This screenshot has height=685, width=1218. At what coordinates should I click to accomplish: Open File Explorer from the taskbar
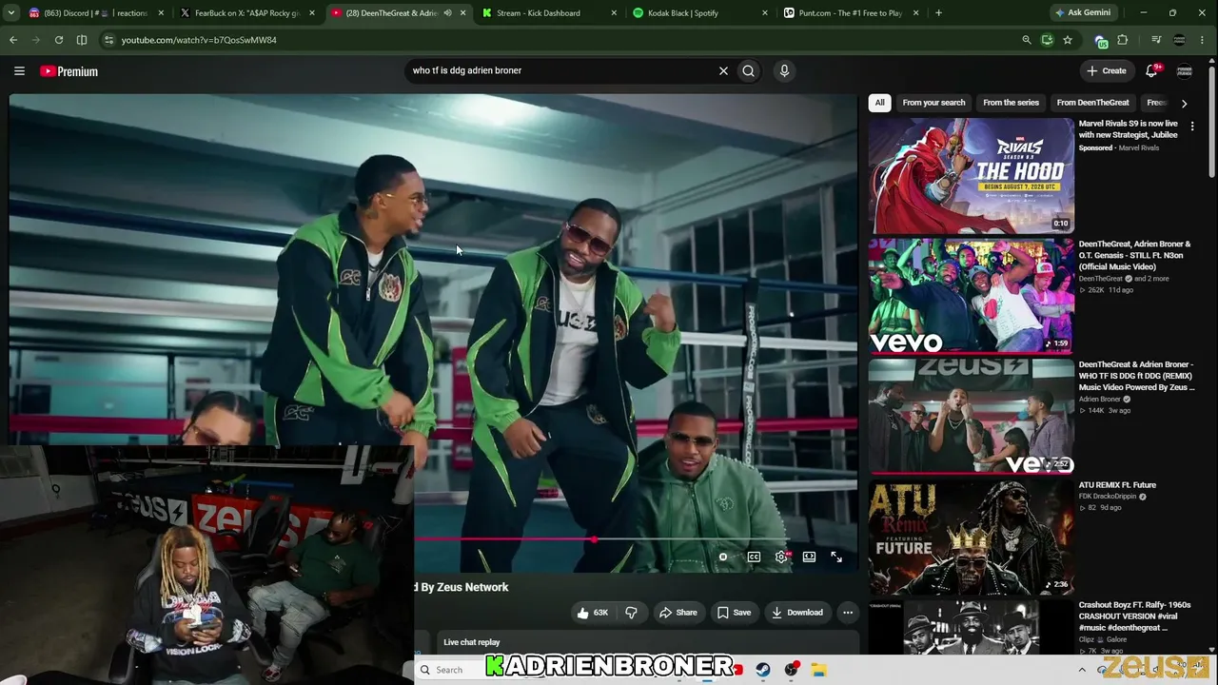pos(818,670)
